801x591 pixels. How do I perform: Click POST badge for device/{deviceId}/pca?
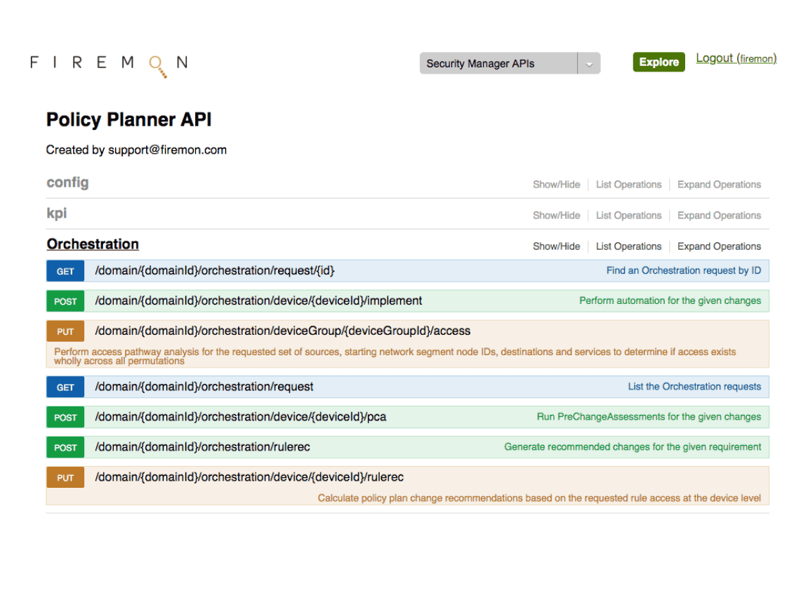[x=65, y=418]
